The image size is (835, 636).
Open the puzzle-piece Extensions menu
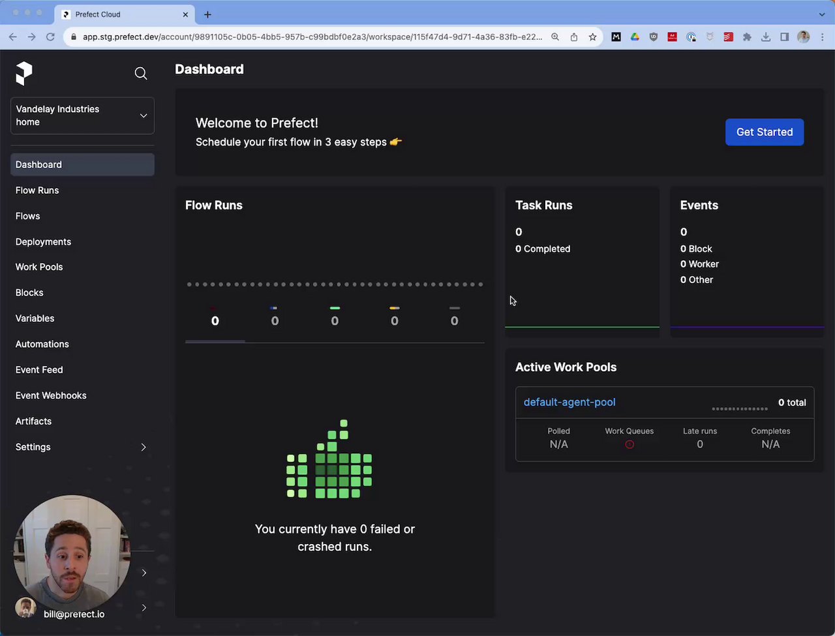point(747,37)
